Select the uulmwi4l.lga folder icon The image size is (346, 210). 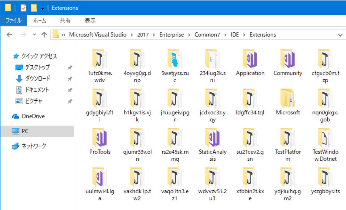[100, 177]
